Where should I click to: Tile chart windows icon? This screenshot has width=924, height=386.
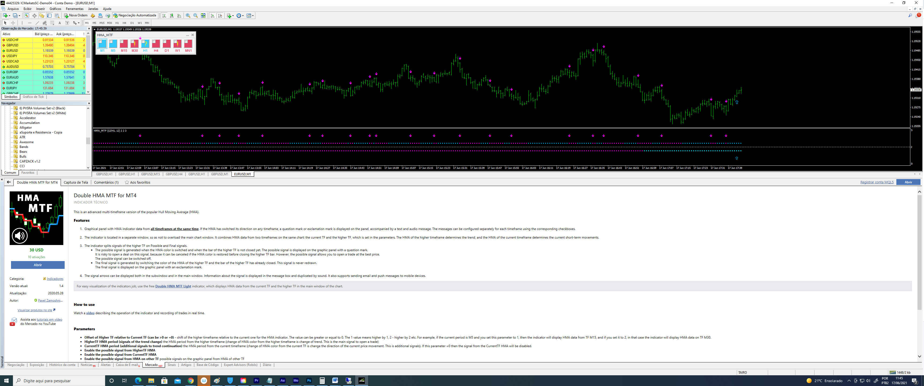coord(203,15)
